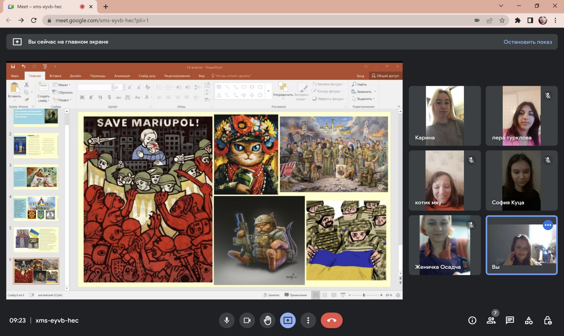Select София Куца video tile
The image size is (564, 336).
(x=522, y=180)
